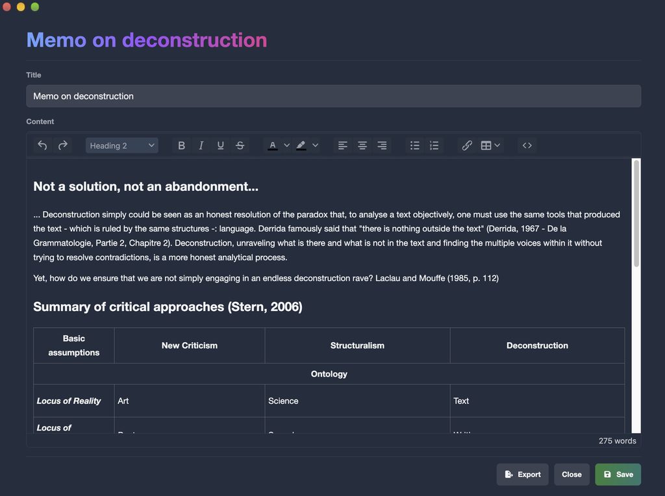Image resolution: width=665 pixels, height=496 pixels.
Task: Click the editor vertical scrollbar
Action: [636, 213]
